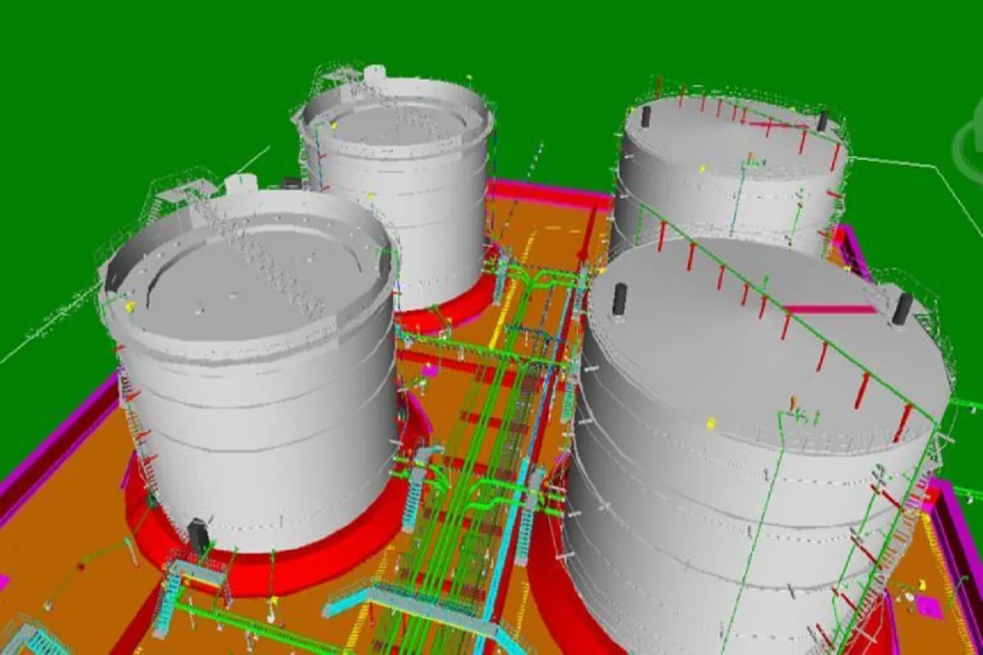Viewport: 983px width, 655px height.
Task: Pick yellow marker on front-left tank rim
Action: point(129,307)
